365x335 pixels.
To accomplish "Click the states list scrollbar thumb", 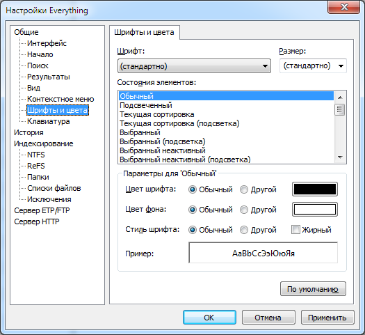I will pos(340,109).
